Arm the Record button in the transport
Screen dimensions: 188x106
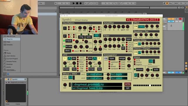pyautogui.click(x=80, y=3)
